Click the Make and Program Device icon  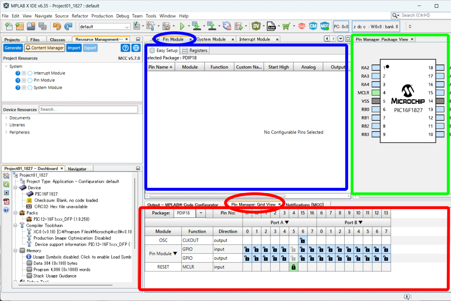point(196,26)
